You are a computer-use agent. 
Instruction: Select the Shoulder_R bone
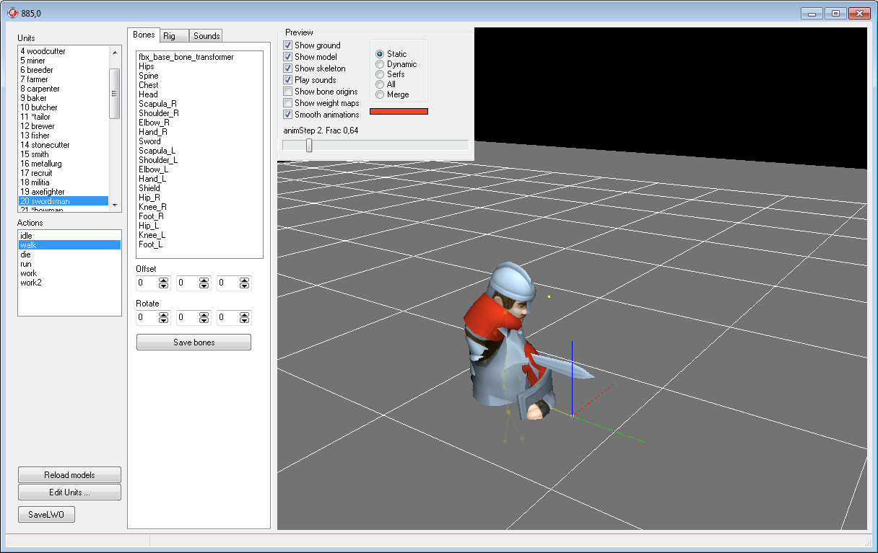199,113
